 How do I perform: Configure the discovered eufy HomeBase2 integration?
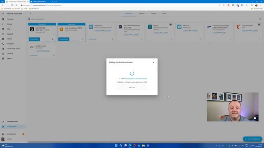64,39
